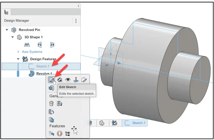The height and width of the screenshot is (140, 214).
Task: Select the XY plane icon
Action: click(x=26, y=44)
